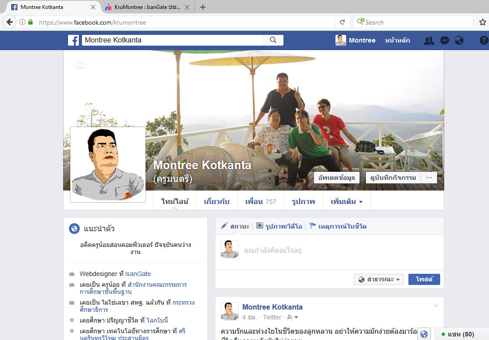Open the help question mark icon
The width and height of the screenshot is (489, 340).
[x=484, y=40]
